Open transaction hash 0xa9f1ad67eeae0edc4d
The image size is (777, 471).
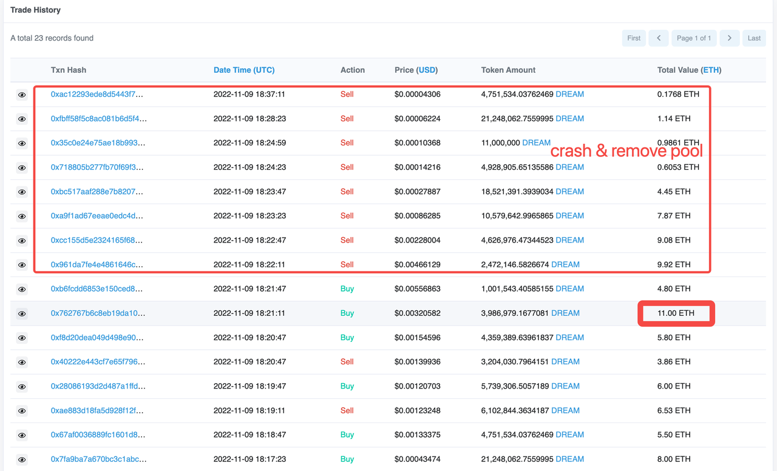point(97,216)
